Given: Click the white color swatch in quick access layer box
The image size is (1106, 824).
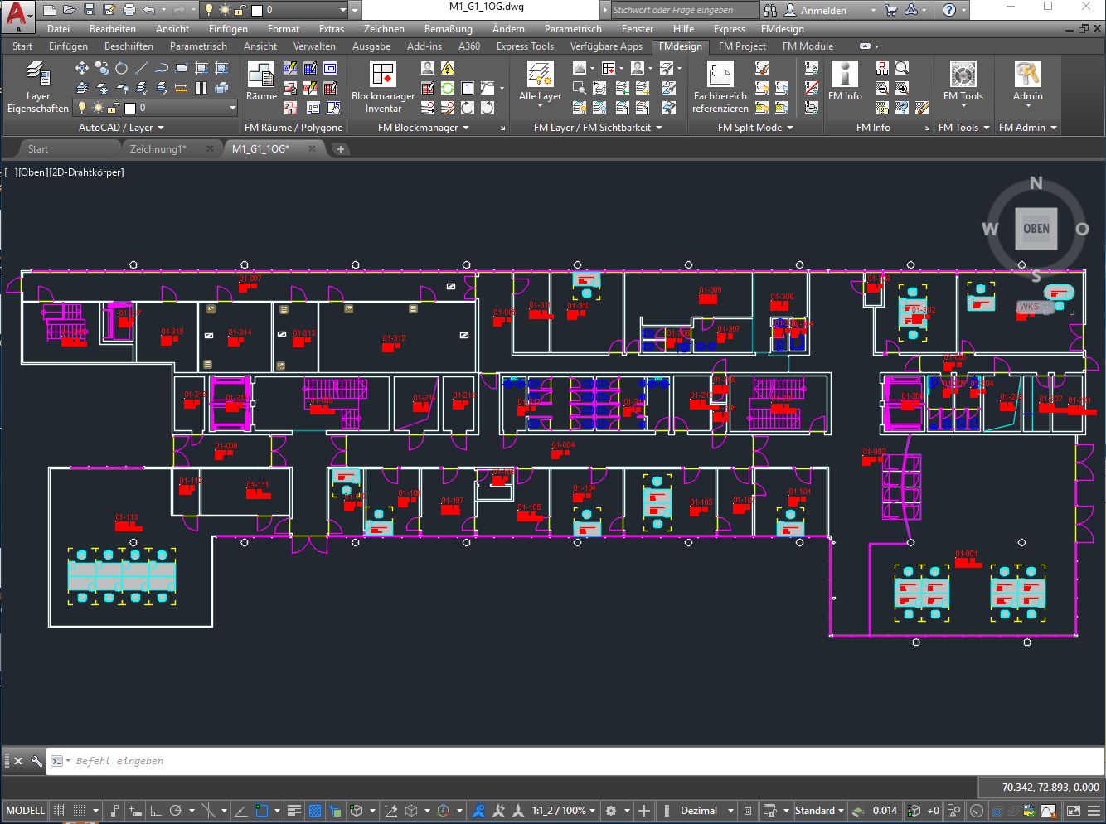Looking at the screenshot, I should point(257,10).
